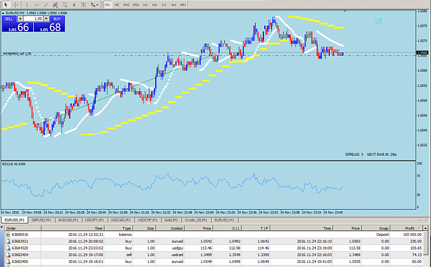The width and height of the screenshot is (431, 267).
Task: Select the 100 000.00 deposit value
Action: (412, 235)
